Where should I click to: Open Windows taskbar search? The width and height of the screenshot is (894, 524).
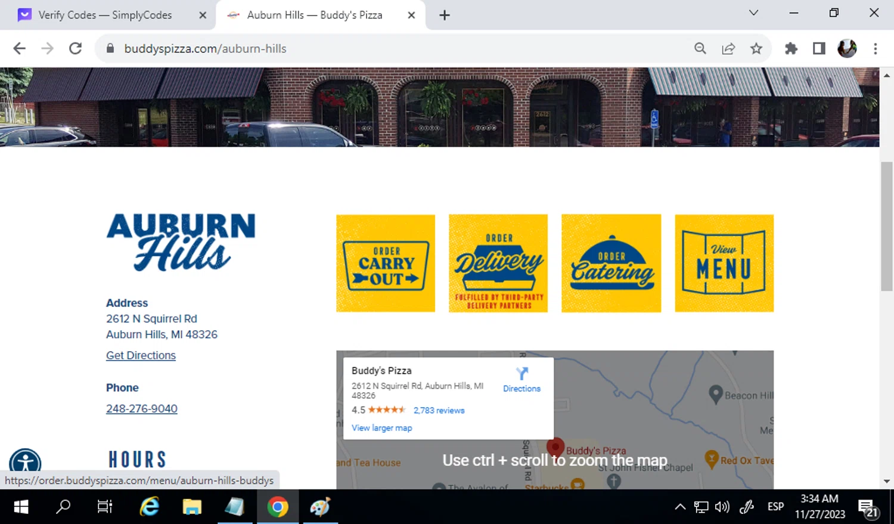(63, 507)
